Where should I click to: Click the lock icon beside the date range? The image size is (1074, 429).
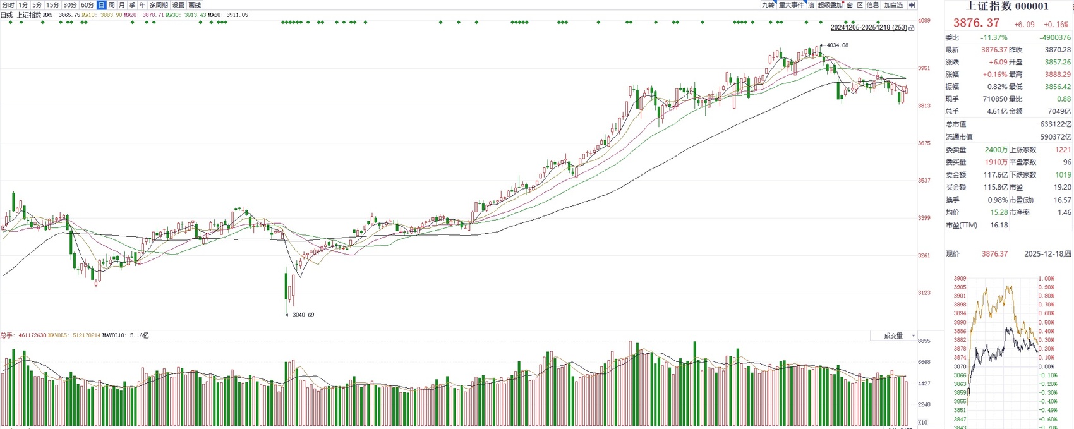tap(911, 28)
